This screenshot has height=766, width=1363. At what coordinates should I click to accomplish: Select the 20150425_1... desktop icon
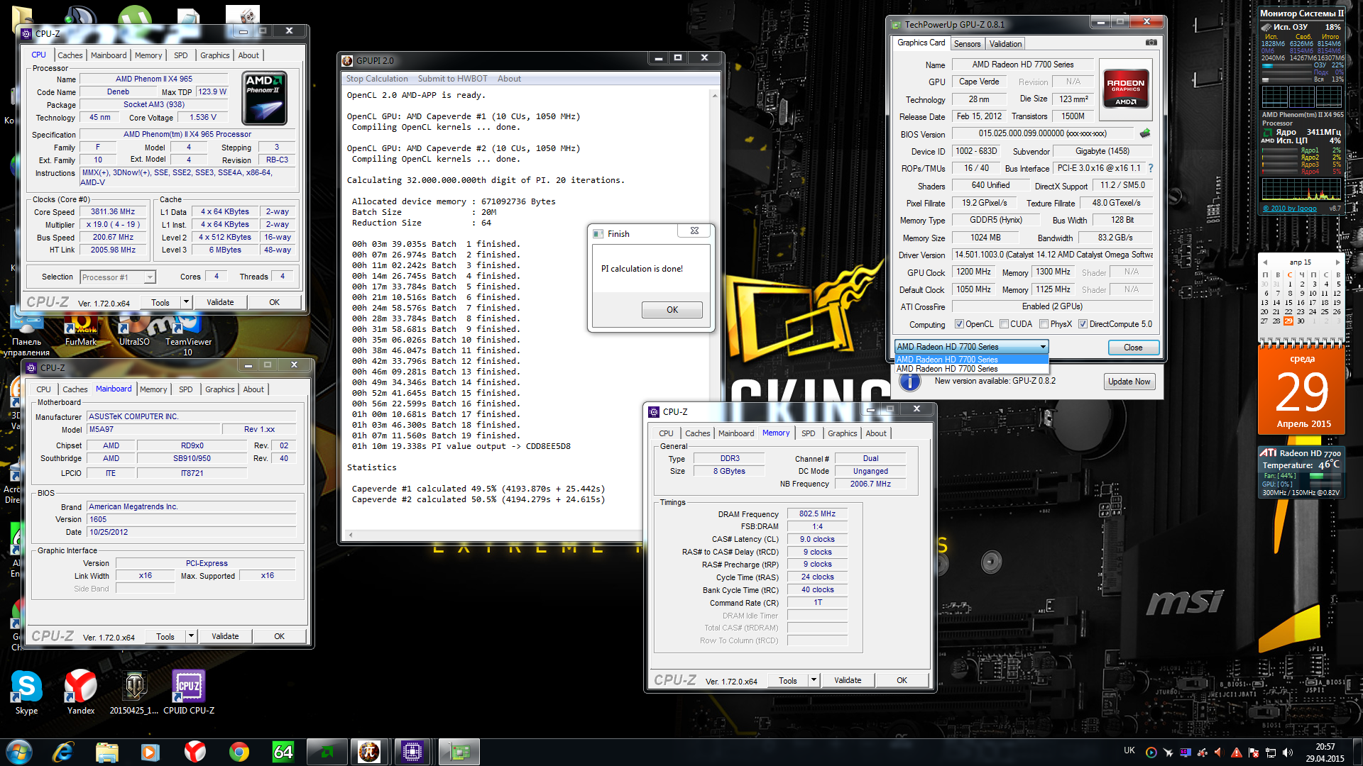134,692
